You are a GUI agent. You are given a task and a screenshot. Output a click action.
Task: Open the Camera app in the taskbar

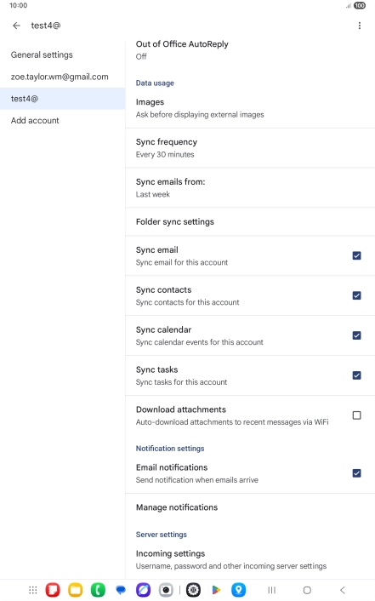pyautogui.click(x=166, y=590)
